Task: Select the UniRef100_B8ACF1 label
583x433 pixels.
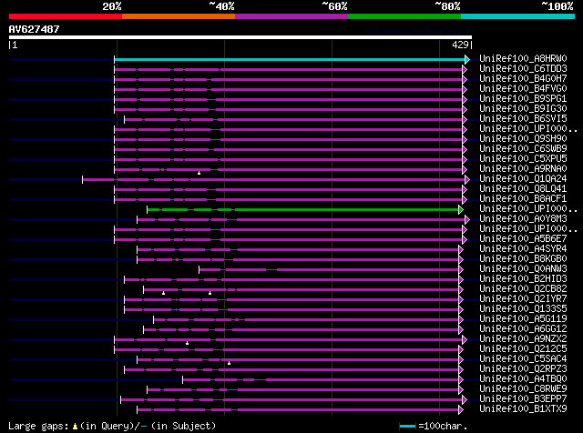Action: pyautogui.click(x=523, y=199)
